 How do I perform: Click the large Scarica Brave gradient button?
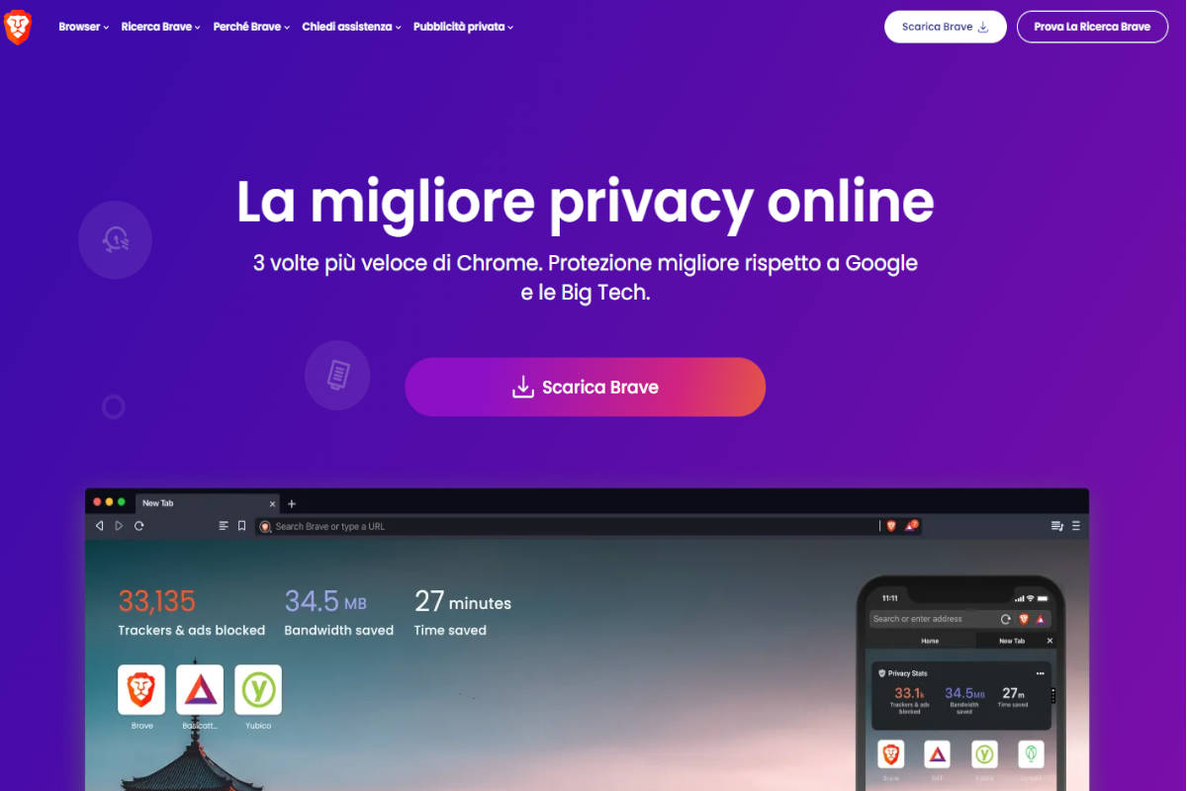pos(585,387)
